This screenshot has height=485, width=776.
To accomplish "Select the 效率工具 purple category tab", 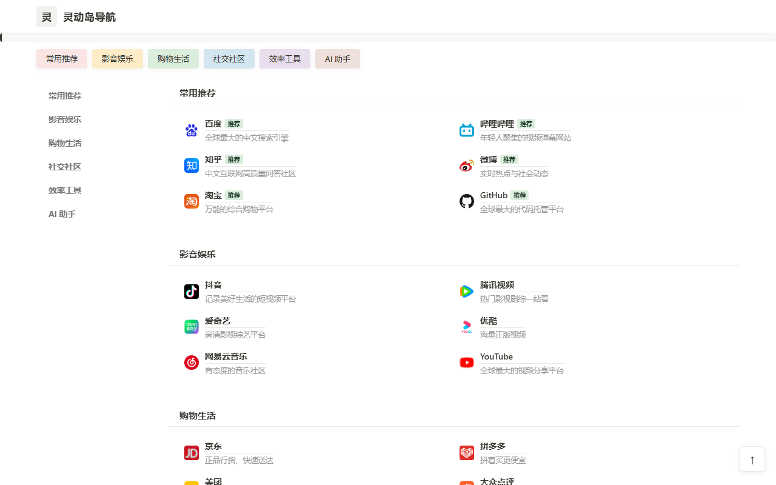I will (x=285, y=59).
